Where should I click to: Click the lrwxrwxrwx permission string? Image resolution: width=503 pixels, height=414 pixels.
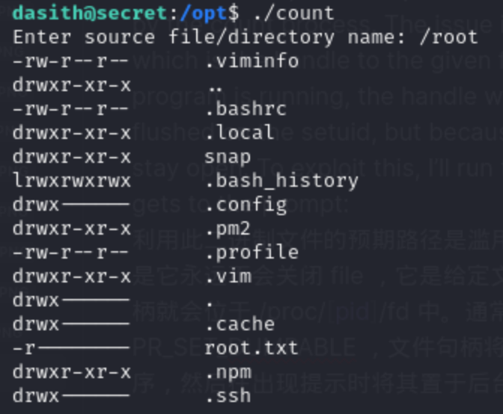click(73, 180)
